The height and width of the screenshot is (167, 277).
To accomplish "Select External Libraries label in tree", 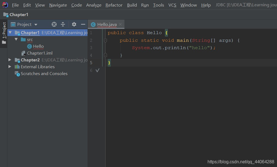I will pos(38,67).
